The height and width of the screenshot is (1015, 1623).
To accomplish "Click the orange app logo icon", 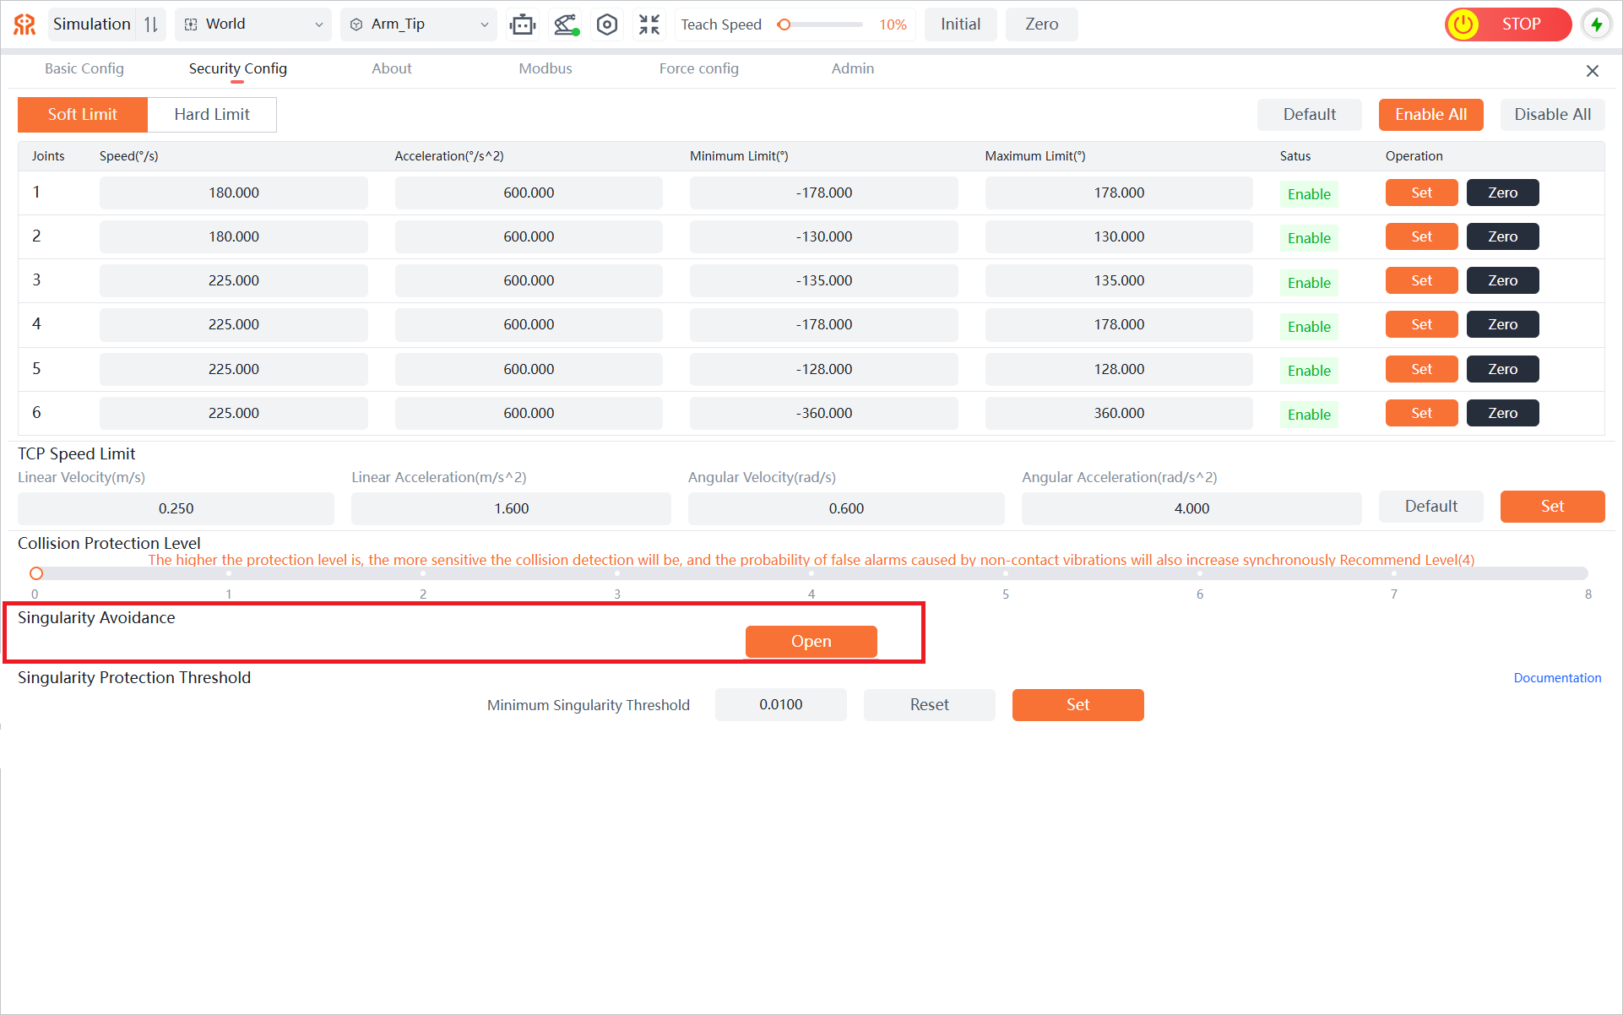I will click(24, 24).
